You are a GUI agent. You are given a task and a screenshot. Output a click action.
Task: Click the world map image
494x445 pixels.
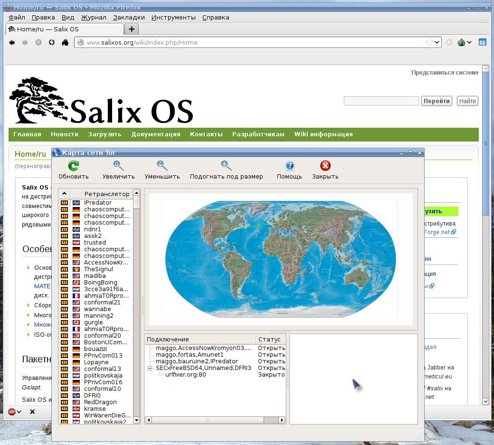pyautogui.click(x=280, y=259)
